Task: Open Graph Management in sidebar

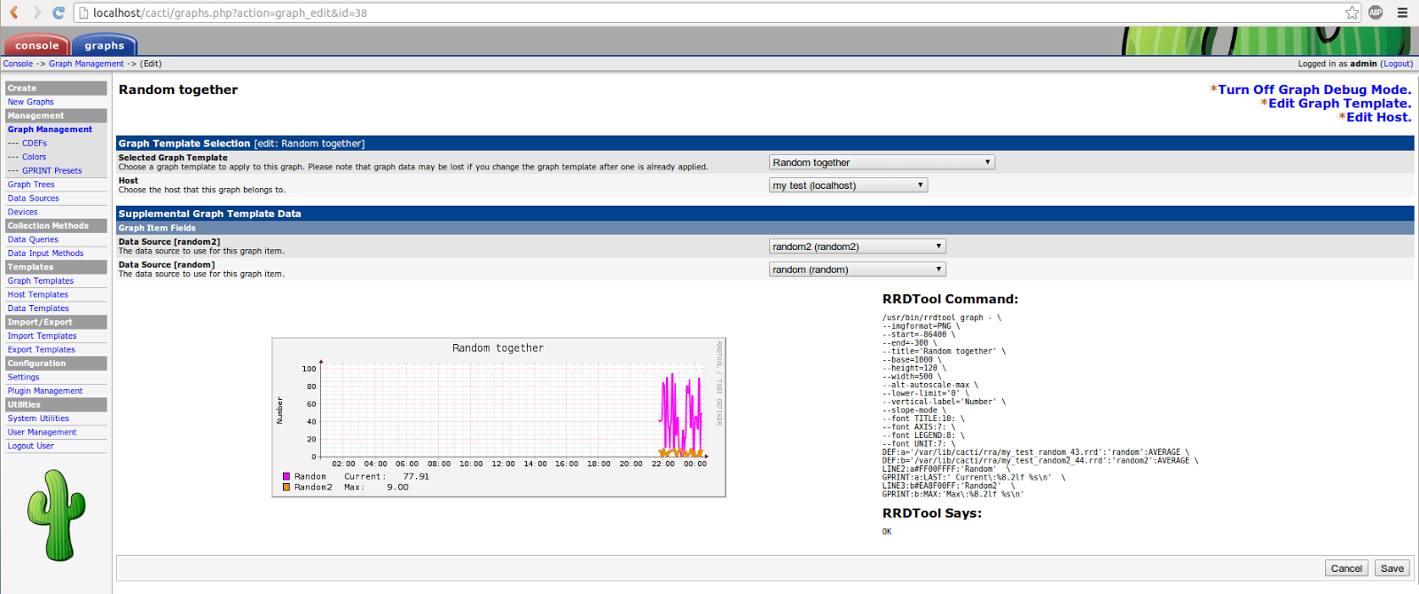Action: [50, 129]
